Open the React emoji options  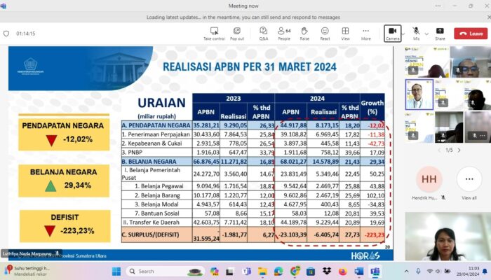point(325,33)
